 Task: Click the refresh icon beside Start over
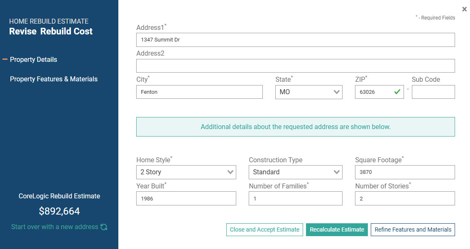(x=104, y=227)
